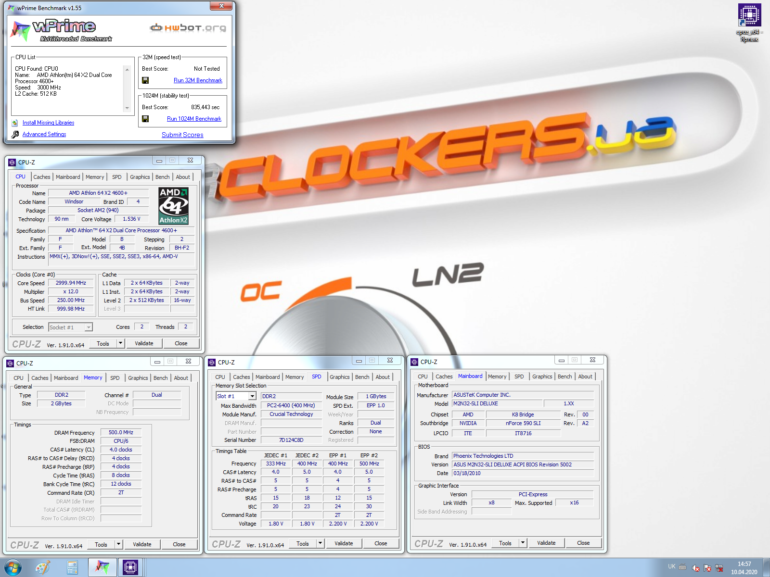
Task: Click the network tray icon
Action: [x=719, y=568]
